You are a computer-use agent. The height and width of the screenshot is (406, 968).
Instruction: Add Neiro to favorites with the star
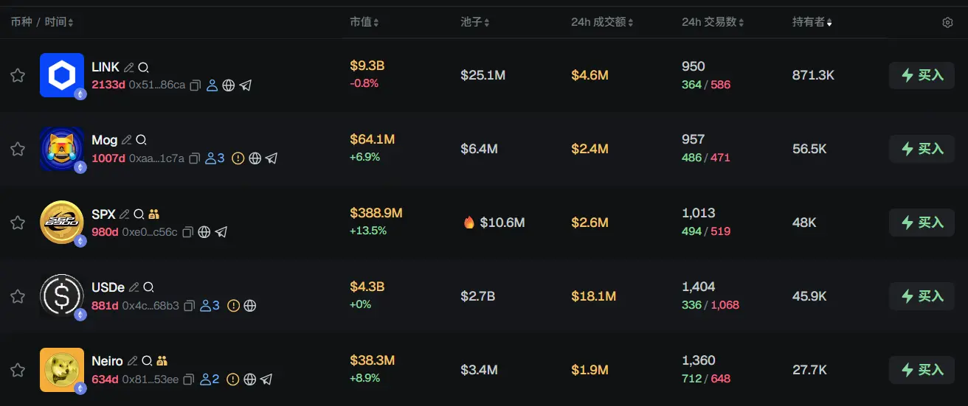pos(18,370)
